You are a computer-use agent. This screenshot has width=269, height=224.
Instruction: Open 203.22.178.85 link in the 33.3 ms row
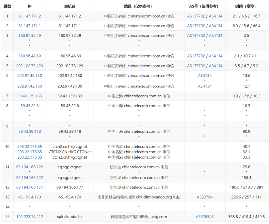[x=30, y=157]
